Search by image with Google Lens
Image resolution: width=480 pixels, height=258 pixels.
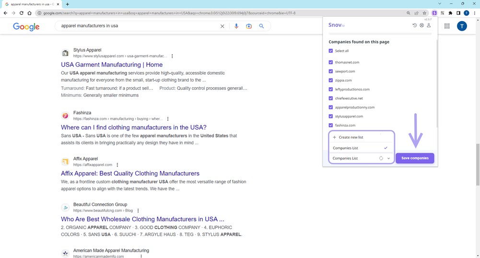pos(249,26)
